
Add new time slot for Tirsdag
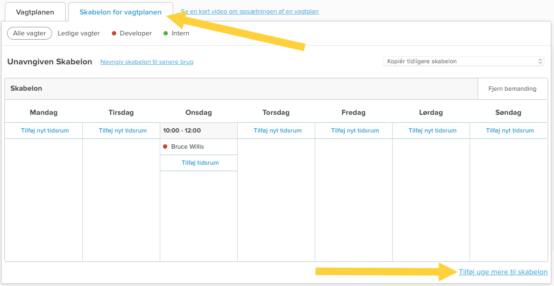coord(123,130)
